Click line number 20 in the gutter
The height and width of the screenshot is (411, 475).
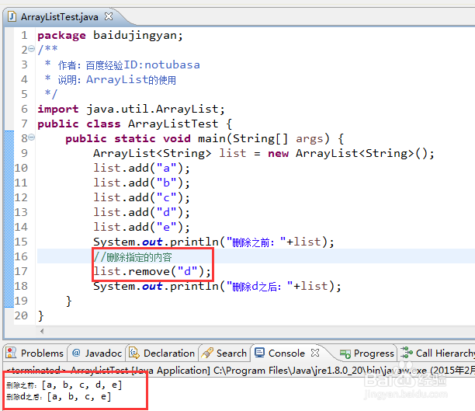21,315
